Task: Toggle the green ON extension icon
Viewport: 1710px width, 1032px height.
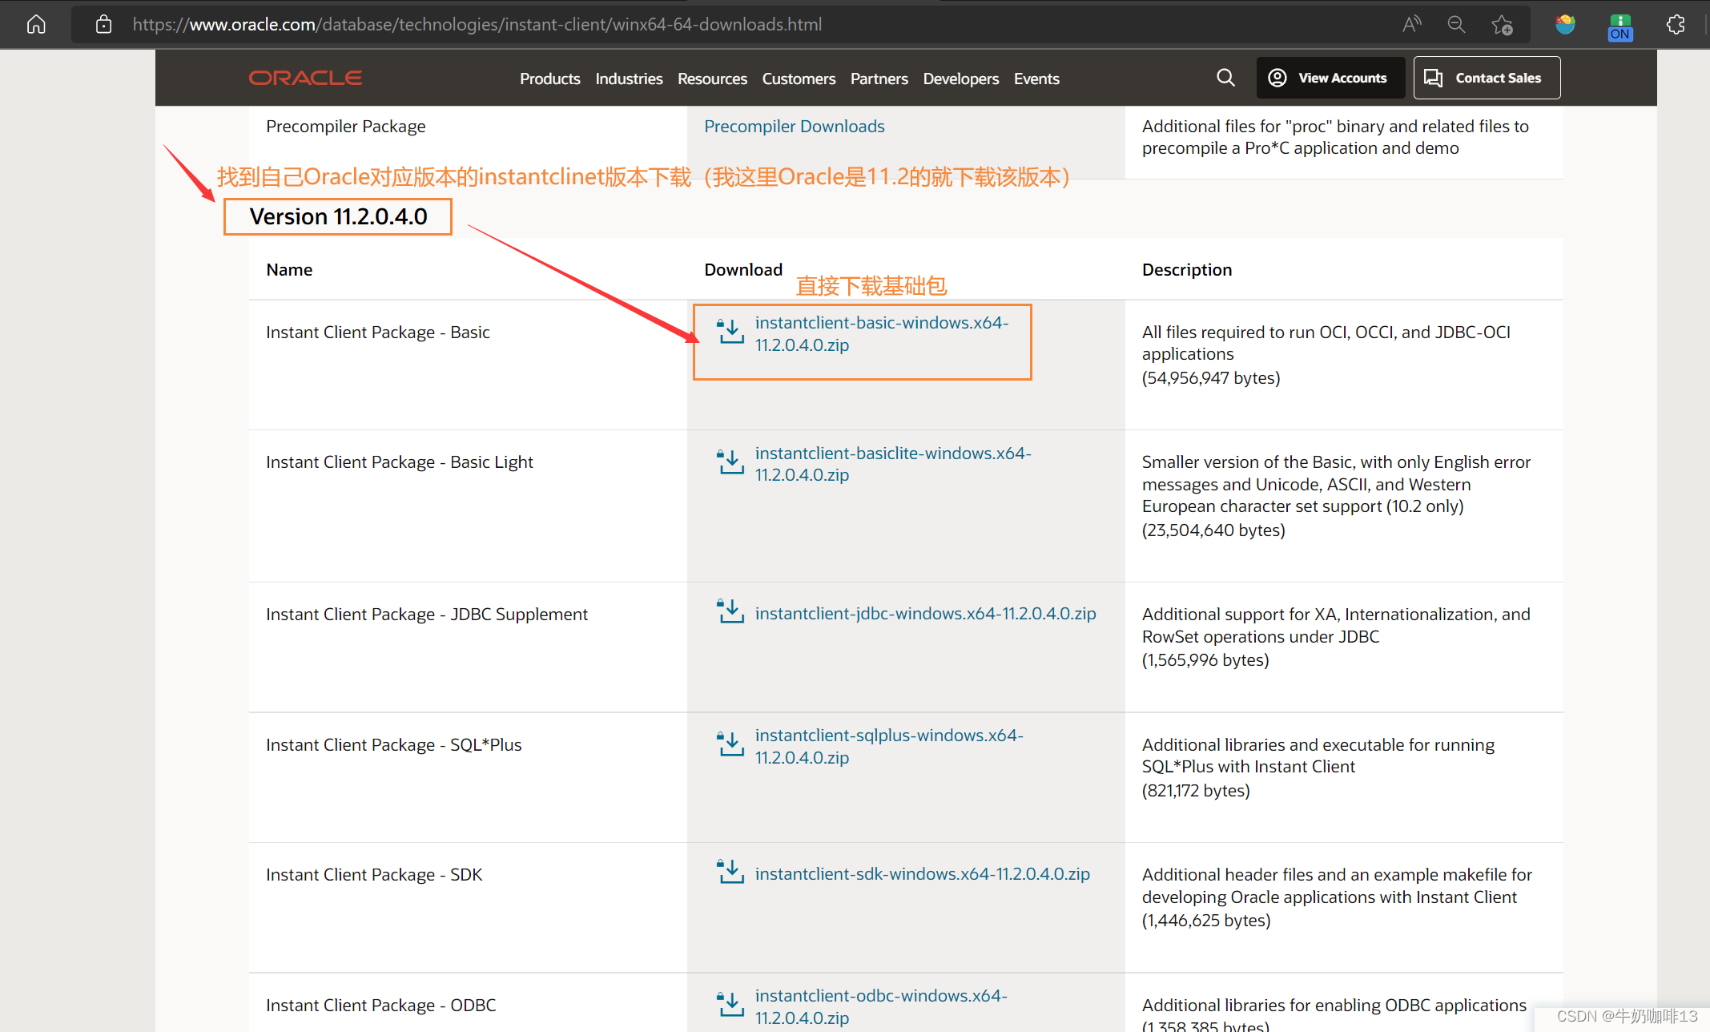Action: pos(1619,26)
